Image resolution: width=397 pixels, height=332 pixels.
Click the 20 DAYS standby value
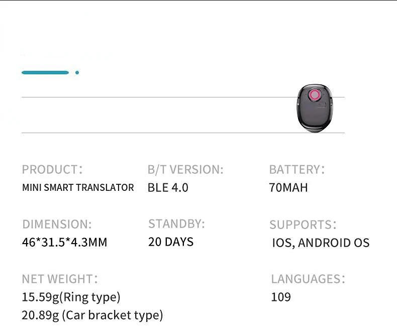click(x=171, y=242)
